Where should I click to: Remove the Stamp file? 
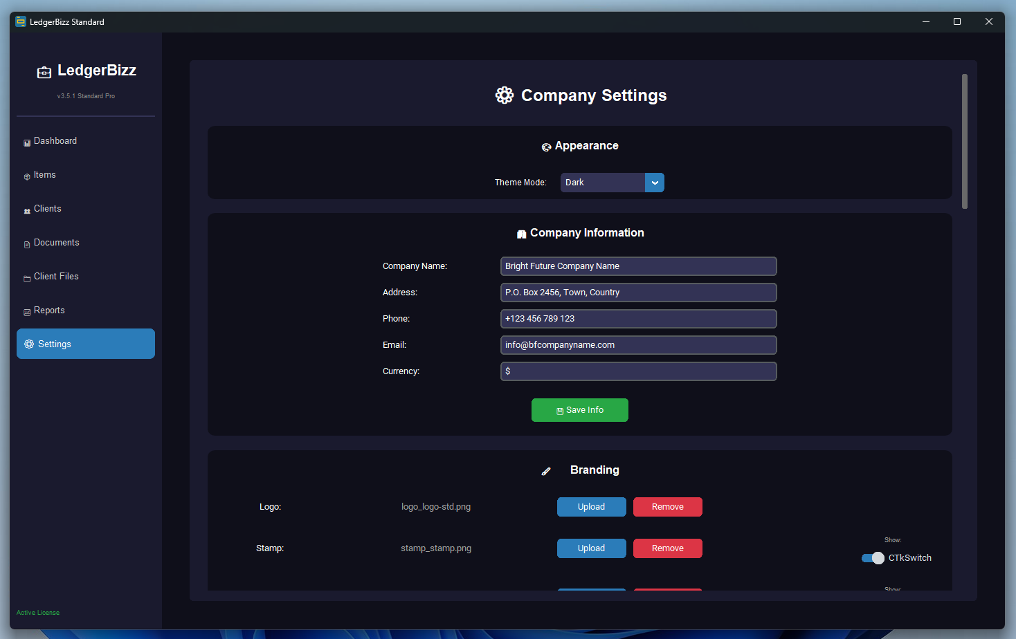pyautogui.click(x=668, y=548)
